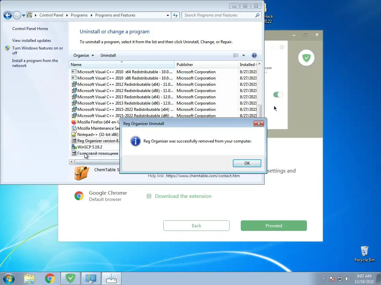Focus the Search Programs and Features box
Screen dimensions: 381x285
(222, 15)
